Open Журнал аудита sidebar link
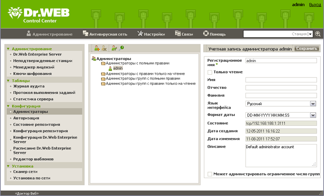The image size is (324, 196). 29,86
